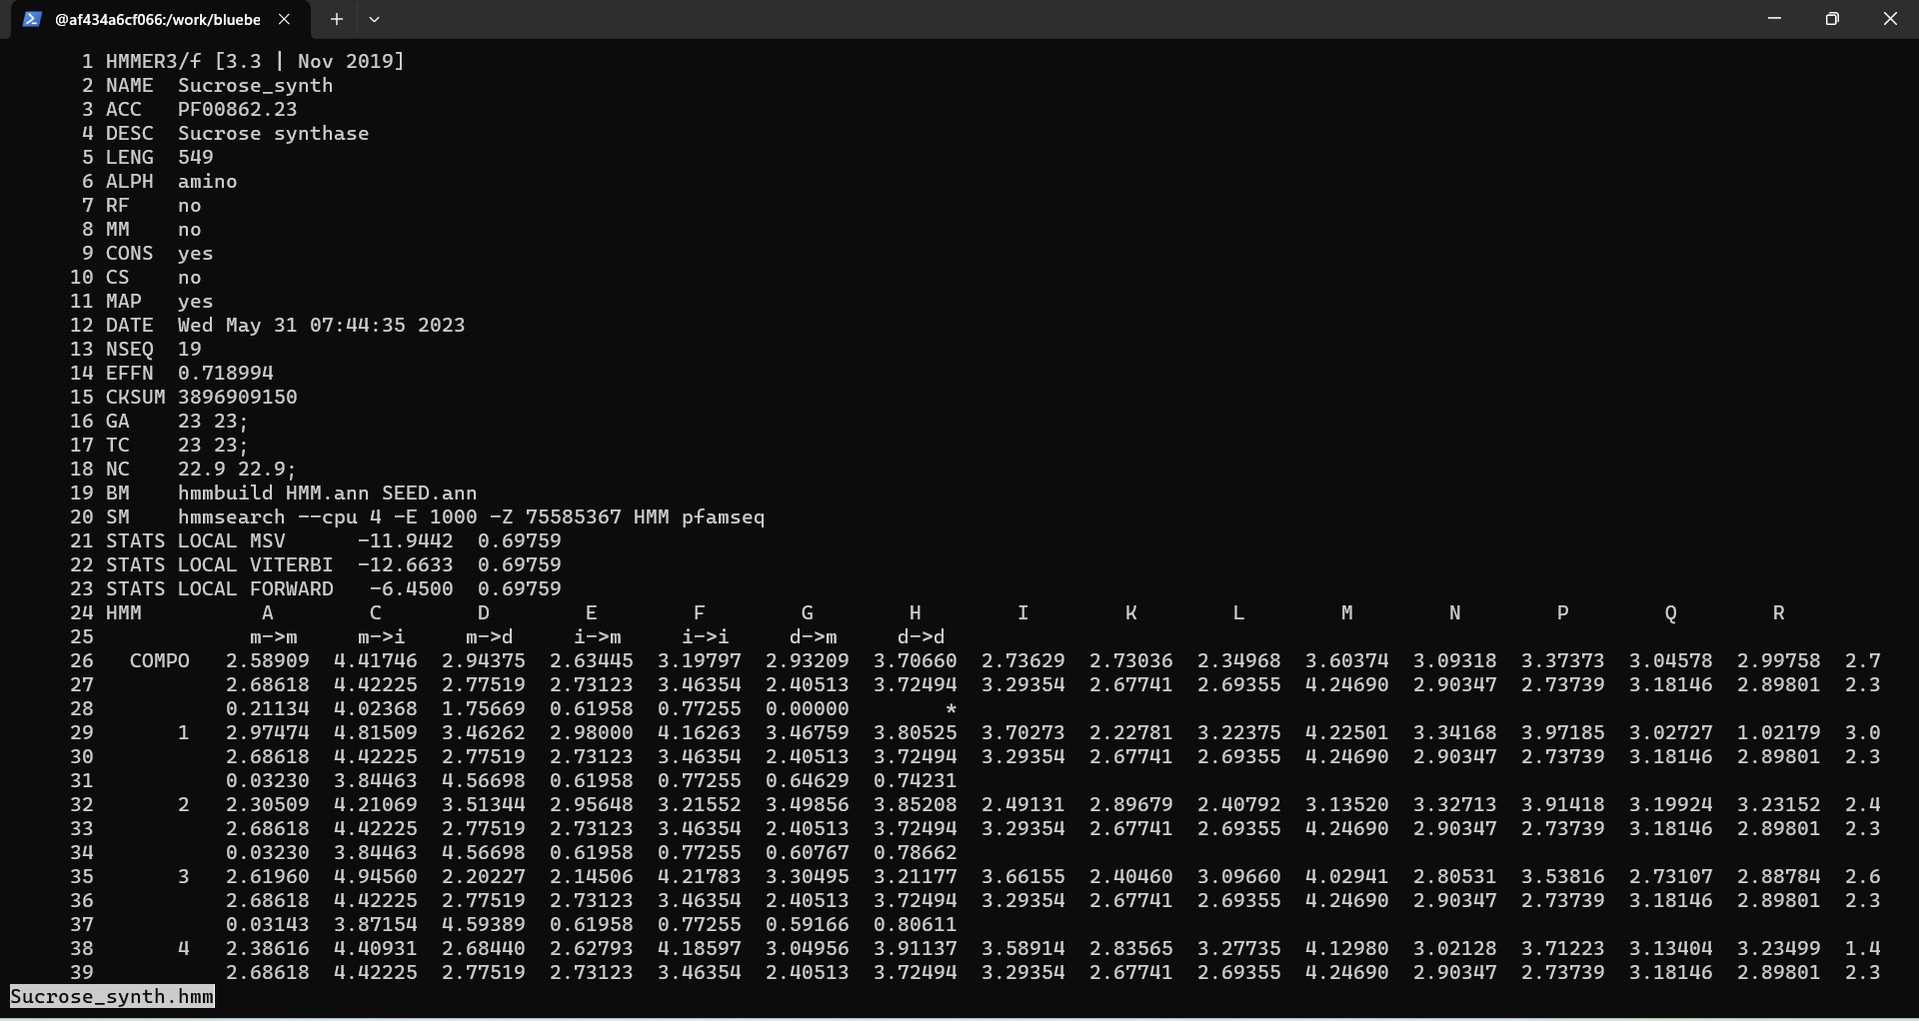This screenshot has height=1021, width=1919.
Task: Click the name value 'Sucrose_synth' on line 2
Action: click(256, 85)
